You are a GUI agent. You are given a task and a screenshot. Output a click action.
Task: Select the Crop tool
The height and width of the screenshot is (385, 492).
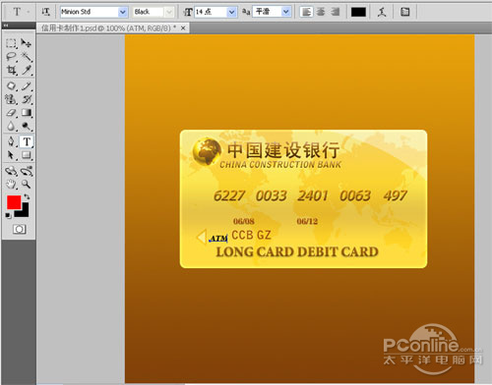coord(11,70)
